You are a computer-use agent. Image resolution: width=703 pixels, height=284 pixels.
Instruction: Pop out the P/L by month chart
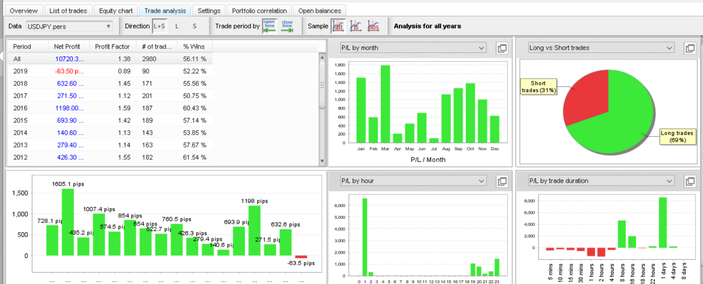click(x=502, y=48)
